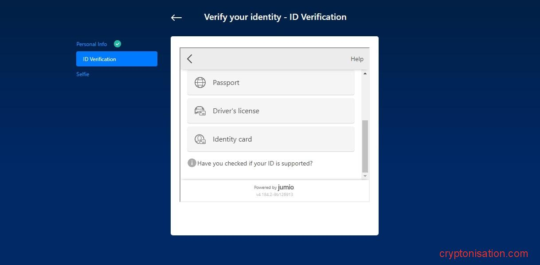The image size is (540, 265).
Task: Open "Have you checked if your ID is supported?"
Action: (255, 163)
